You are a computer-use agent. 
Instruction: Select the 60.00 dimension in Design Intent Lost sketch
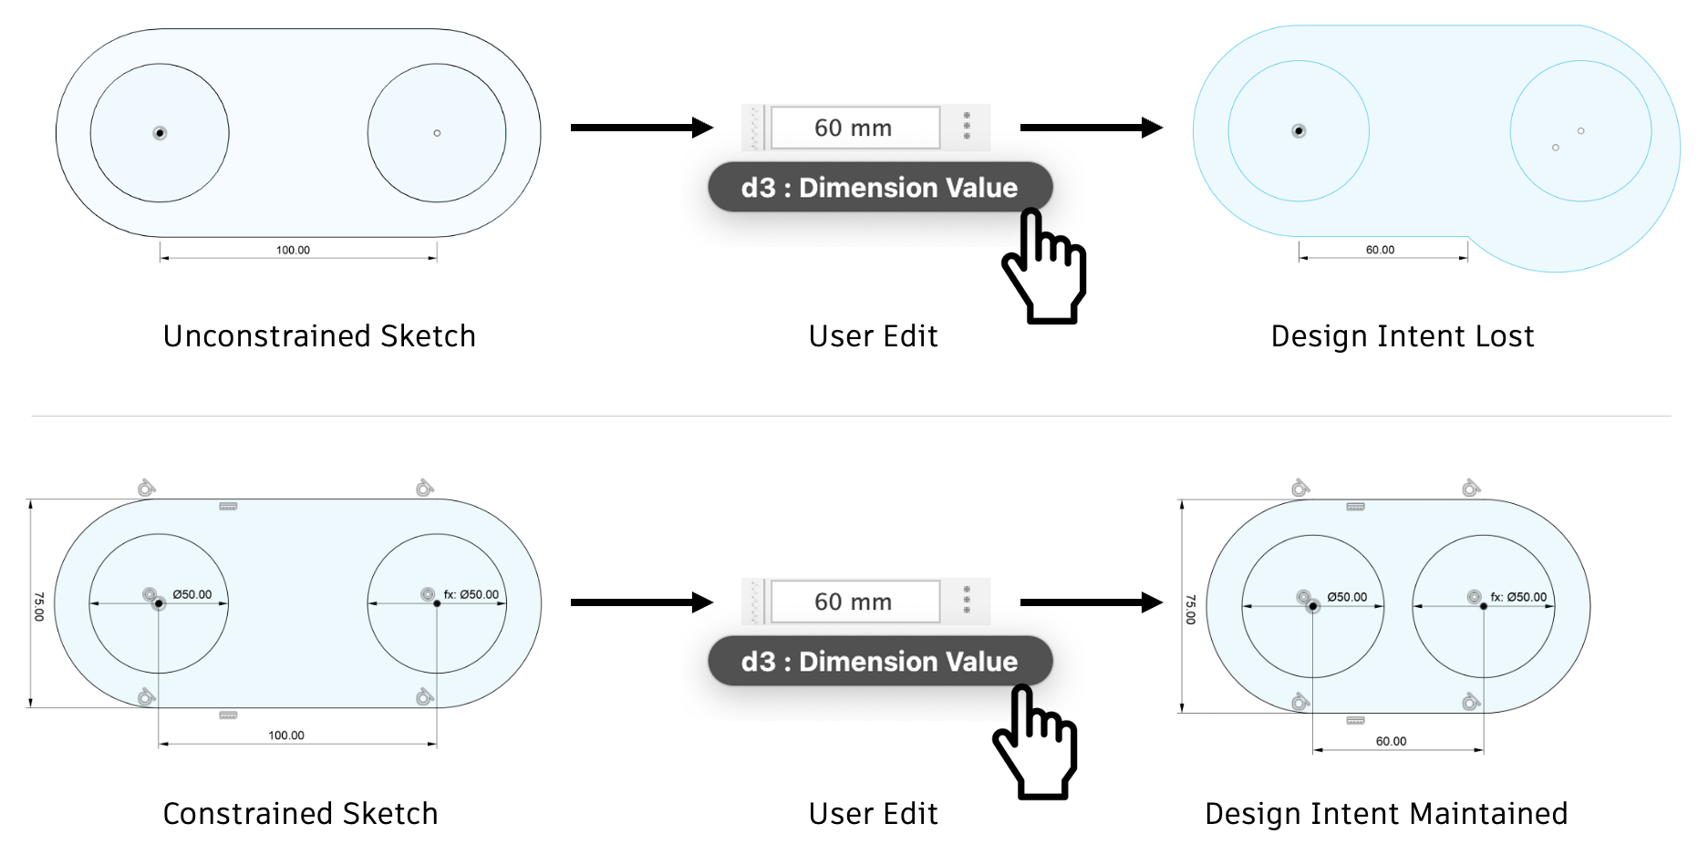click(1380, 250)
